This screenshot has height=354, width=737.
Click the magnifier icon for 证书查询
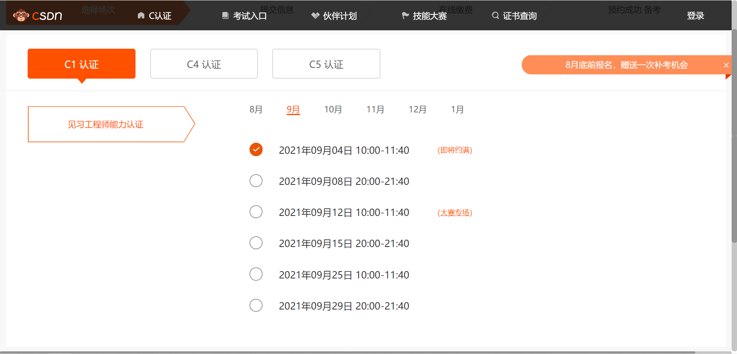pos(495,15)
